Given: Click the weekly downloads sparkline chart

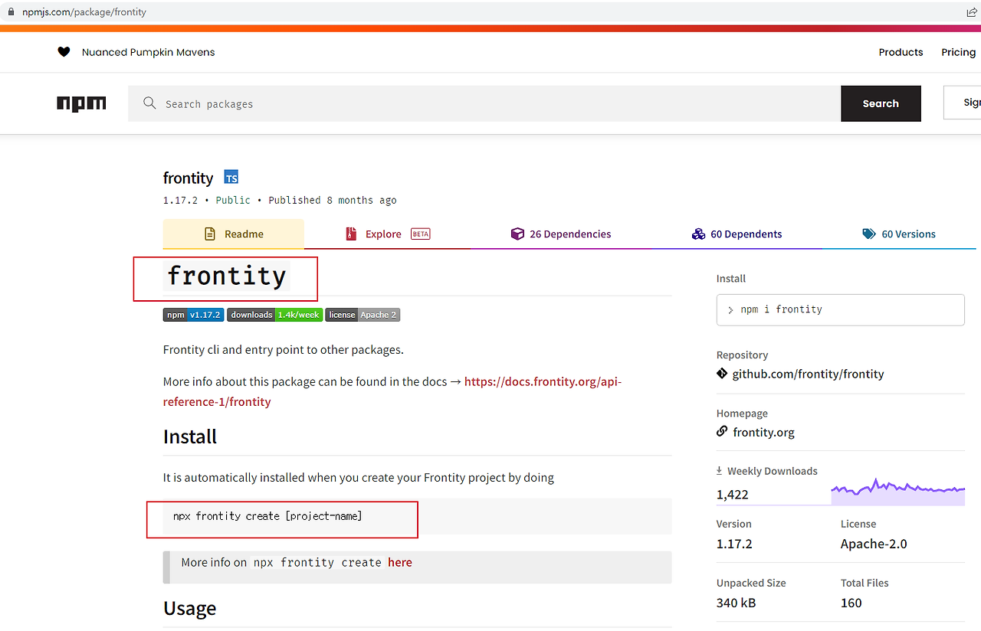Looking at the screenshot, I should pyautogui.click(x=897, y=491).
